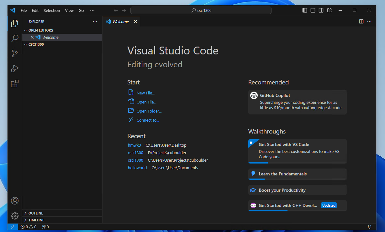
Task: Toggle the bottom panel layout icon
Action: pyautogui.click(x=313, y=10)
